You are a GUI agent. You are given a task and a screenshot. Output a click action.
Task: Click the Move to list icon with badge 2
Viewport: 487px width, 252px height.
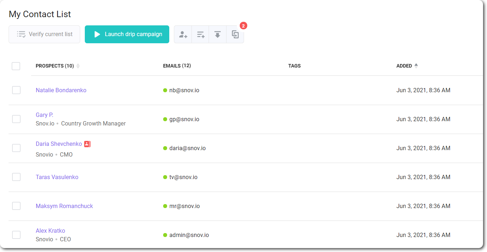pos(235,34)
